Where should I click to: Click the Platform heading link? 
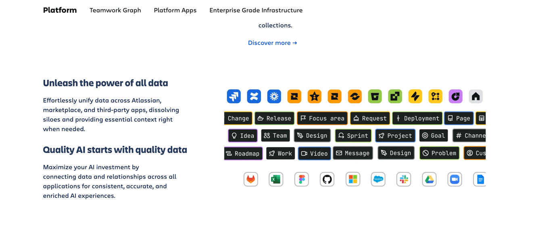click(60, 10)
